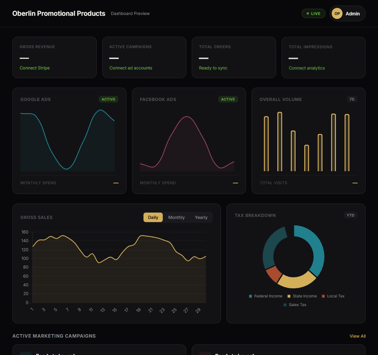The image size is (378, 355).
Task: Click the Google Ads ACTIVE badge
Action: (109, 99)
